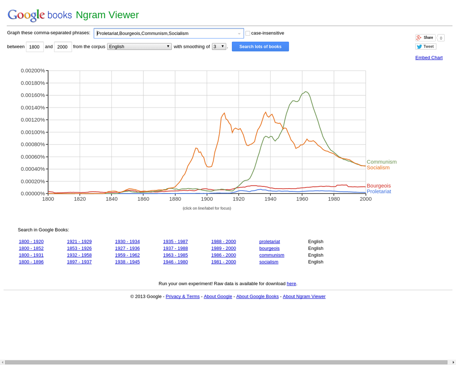The image size is (456, 365).
Task: Click the Search lots of books button
Action: (260, 47)
